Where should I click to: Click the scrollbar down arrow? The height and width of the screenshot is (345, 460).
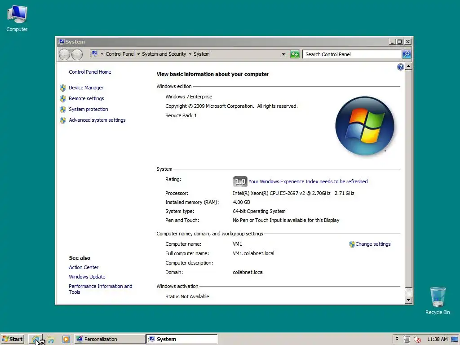click(408, 300)
